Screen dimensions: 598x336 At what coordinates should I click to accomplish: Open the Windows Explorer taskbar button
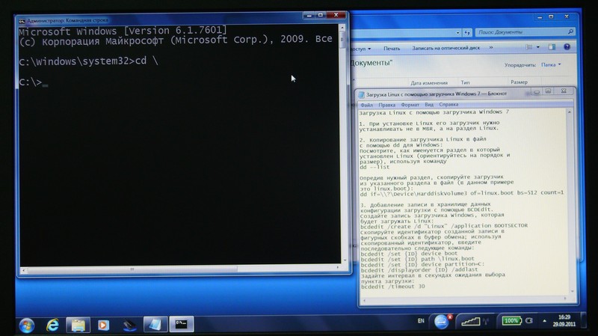pyautogui.click(x=78, y=326)
